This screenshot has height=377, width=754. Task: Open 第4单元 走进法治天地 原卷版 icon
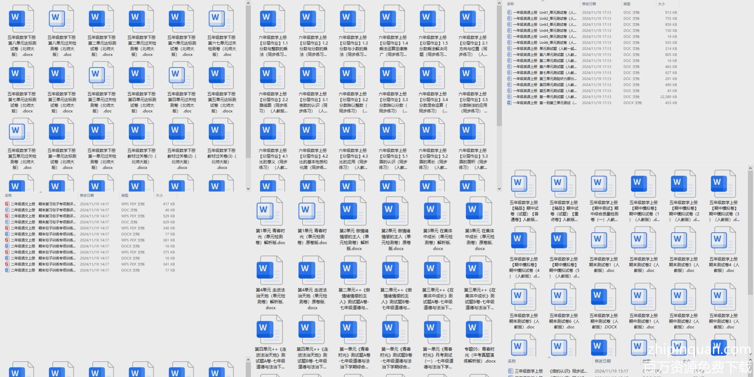[312, 271]
